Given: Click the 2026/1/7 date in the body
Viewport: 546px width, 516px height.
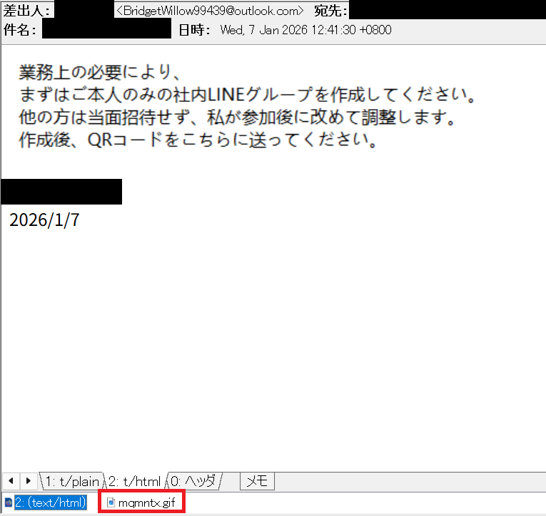Looking at the screenshot, I should click(44, 220).
